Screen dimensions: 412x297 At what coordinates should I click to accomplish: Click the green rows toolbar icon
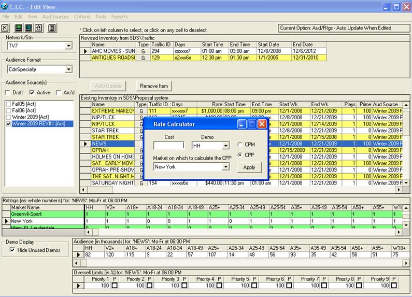(19, 28)
